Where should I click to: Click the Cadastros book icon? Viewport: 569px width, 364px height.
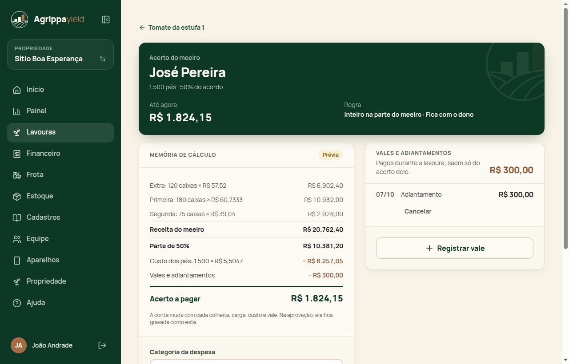click(x=17, y=218)
